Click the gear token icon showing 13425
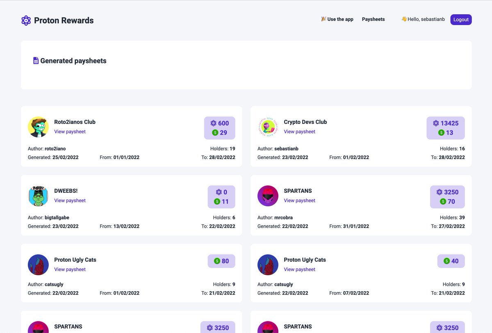Image resolution: width=492 pixels, height=333 pixels. click(436, 123)
